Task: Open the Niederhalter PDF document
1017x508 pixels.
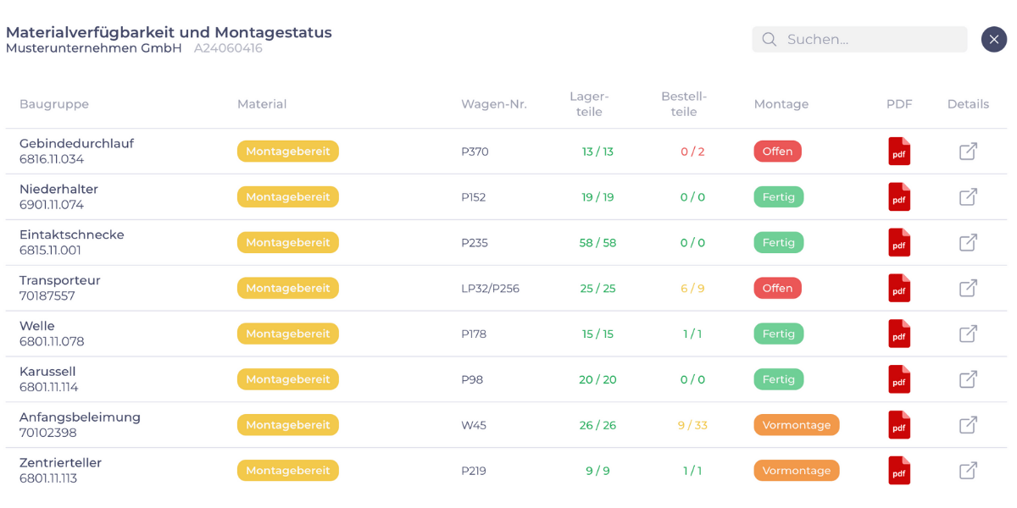Action: point(898,197)
